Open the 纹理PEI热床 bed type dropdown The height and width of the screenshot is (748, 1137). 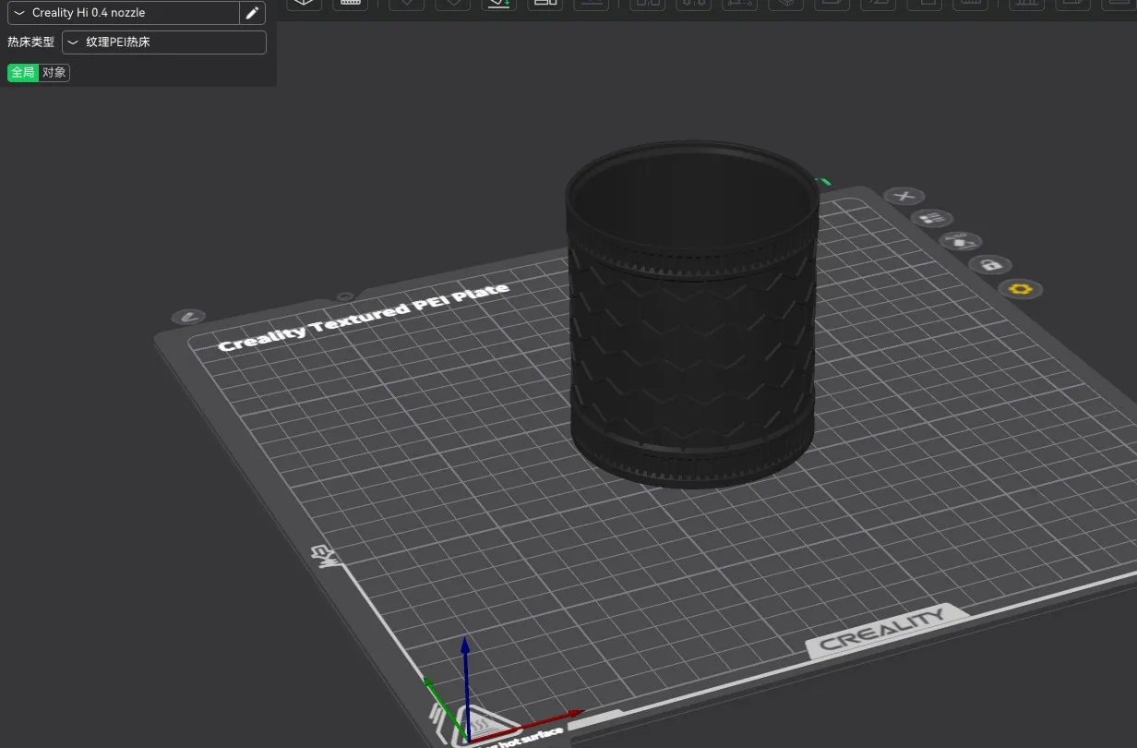(x=164, y=42)
